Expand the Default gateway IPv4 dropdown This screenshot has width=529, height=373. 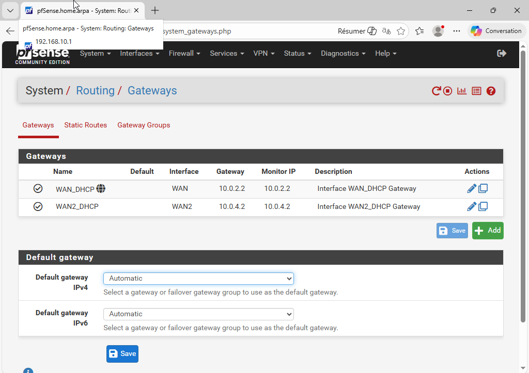pos(198,279)
